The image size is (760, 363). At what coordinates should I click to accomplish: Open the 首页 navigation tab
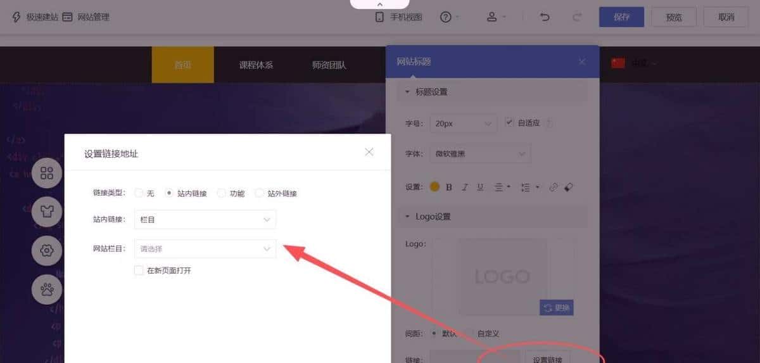tap(182, 65)
